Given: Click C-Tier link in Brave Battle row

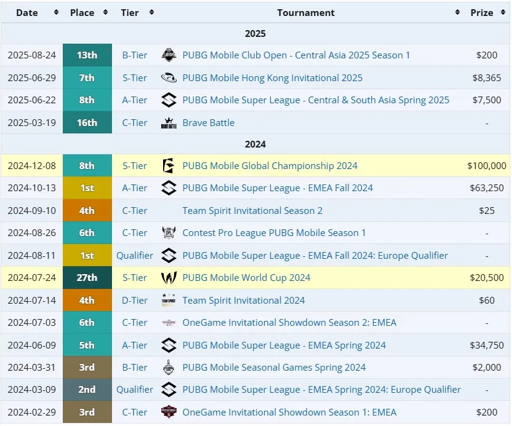Looking at the screenshot, I should 135,123.
